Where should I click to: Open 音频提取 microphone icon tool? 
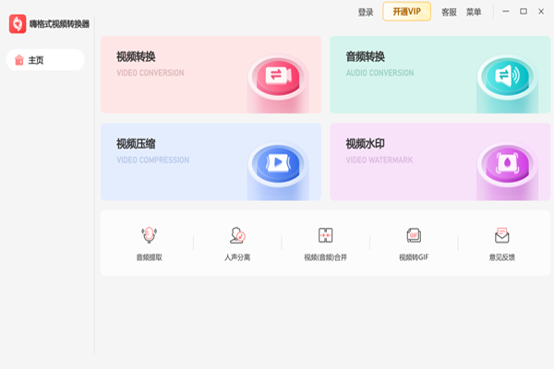[x=149, y=235]
